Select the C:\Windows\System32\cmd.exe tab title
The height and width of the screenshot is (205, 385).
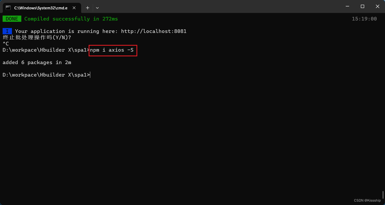41,8
